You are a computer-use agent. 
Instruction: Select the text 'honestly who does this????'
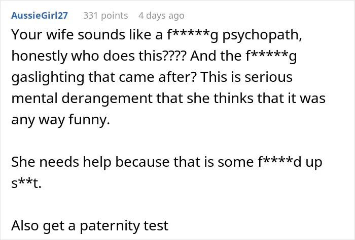(98, 56)
